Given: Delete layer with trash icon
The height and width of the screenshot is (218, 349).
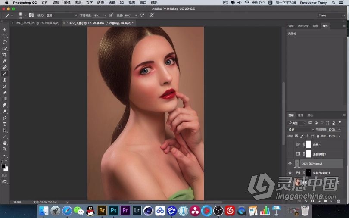Looking at the screenshot, I should point(339,201).
